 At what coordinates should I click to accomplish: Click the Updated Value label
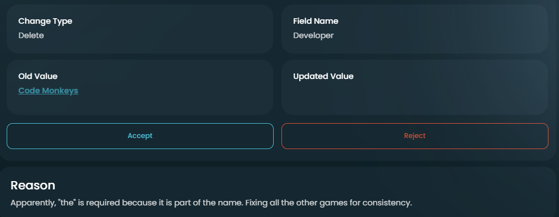pos(324,76)
